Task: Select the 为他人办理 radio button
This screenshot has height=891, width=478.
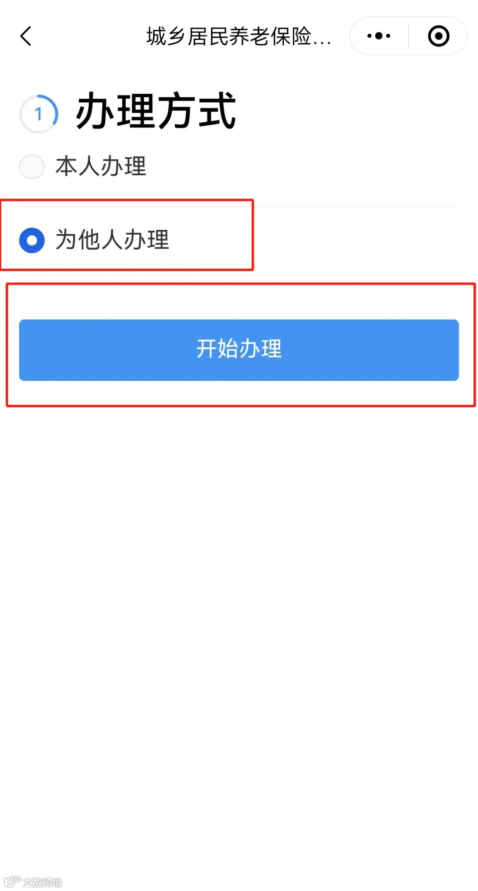Action: point(32,240)
